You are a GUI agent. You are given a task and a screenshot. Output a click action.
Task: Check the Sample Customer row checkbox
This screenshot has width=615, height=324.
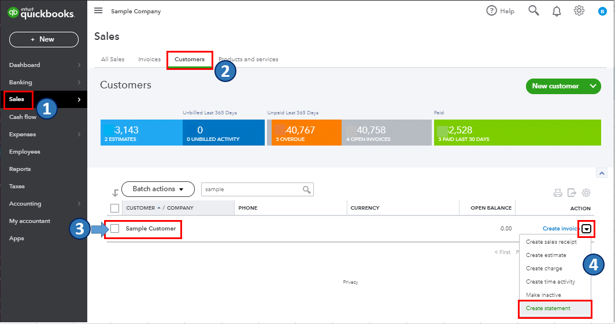coord(114,228)
